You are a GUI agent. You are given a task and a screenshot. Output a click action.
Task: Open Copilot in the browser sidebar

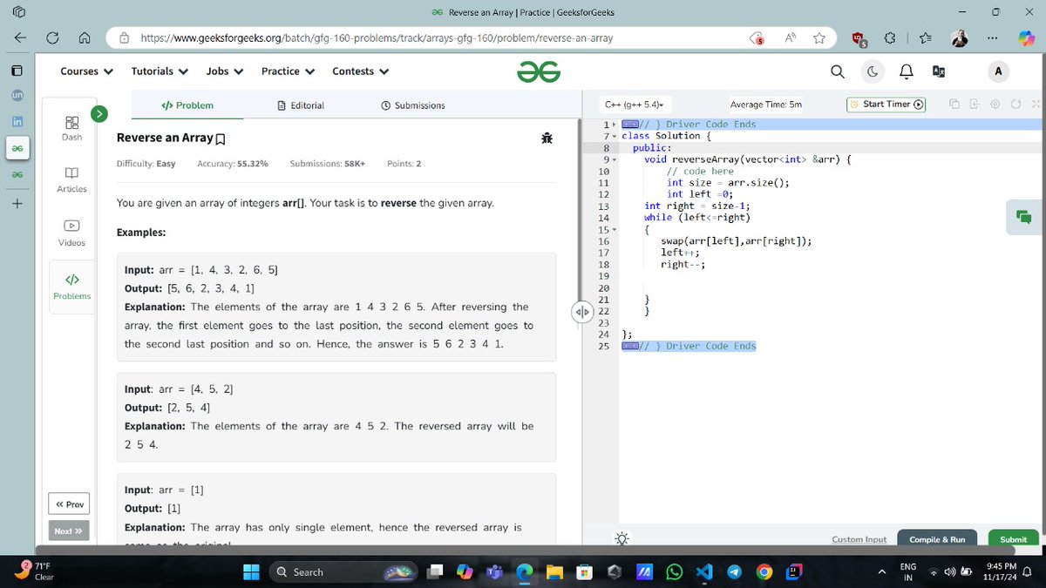[1027, 38]
